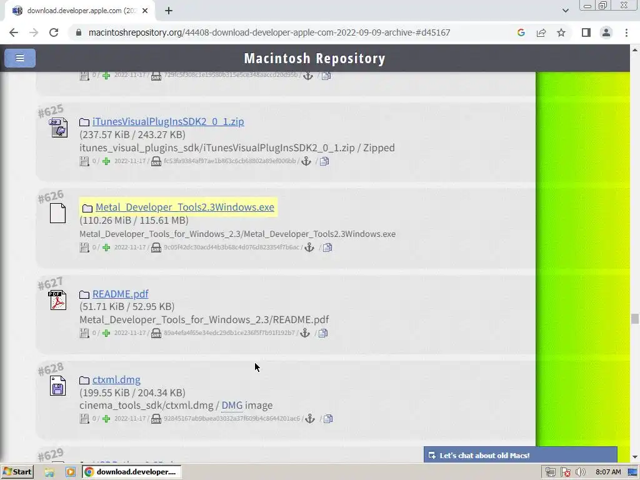Open Metal_Developer_Tools2.3Windows.exe link
This screenshot has height=480, width=640.
point(185,207)
